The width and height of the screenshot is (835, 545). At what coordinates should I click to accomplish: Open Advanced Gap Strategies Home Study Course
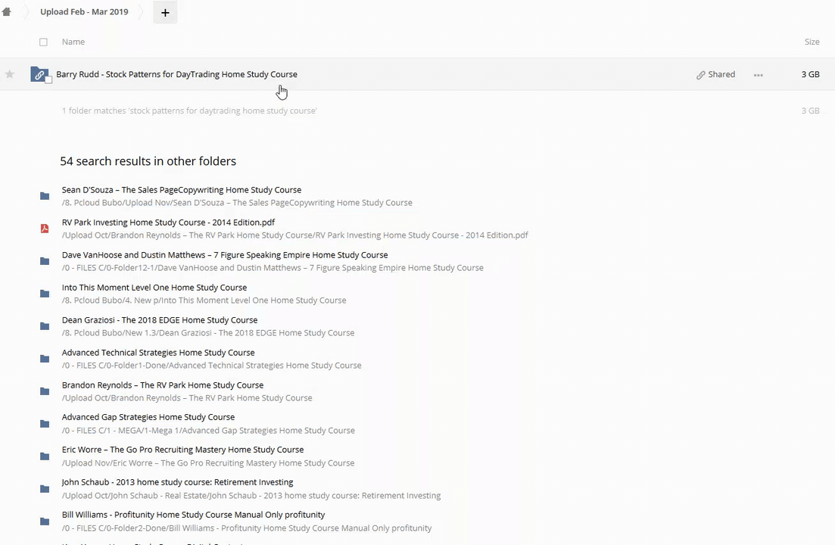coord(148,417)
